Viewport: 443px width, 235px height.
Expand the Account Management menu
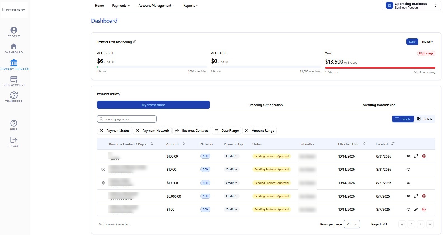(157, 6)
